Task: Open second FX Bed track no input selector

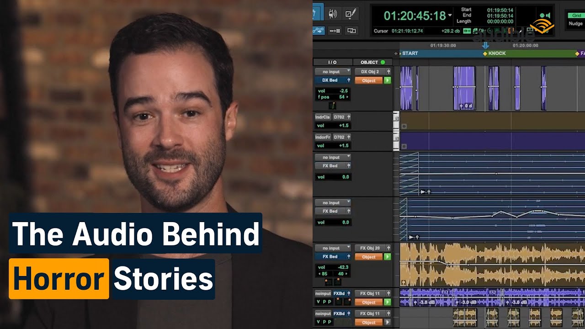Action: point(333,202)
